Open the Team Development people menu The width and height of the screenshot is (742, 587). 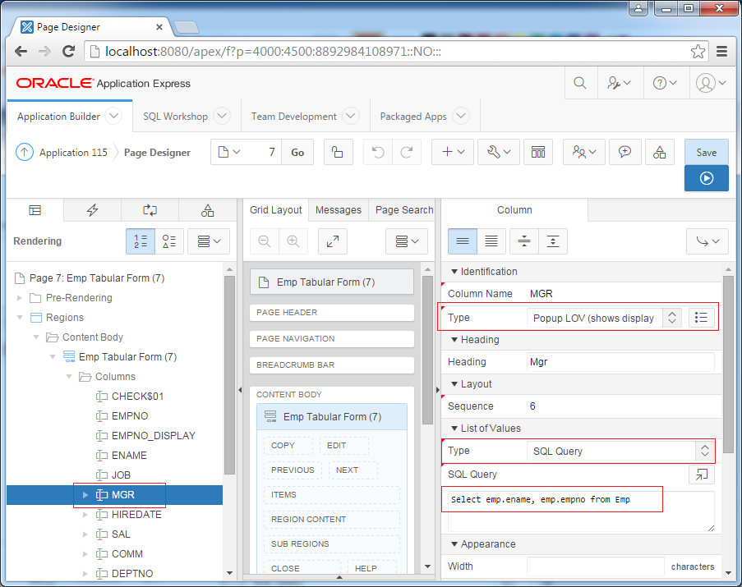pyautogui.click(x=584, y=152)
